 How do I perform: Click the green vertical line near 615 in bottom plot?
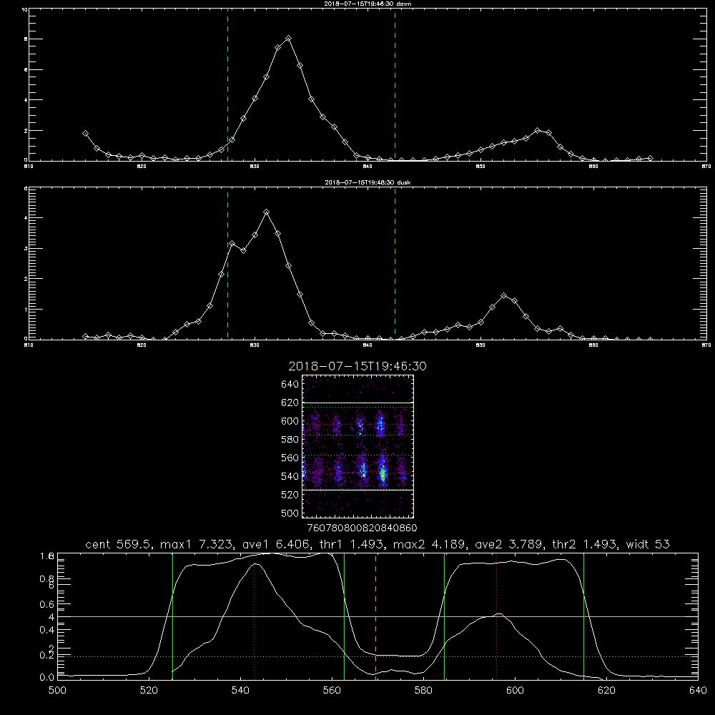[x=583, y=616]
